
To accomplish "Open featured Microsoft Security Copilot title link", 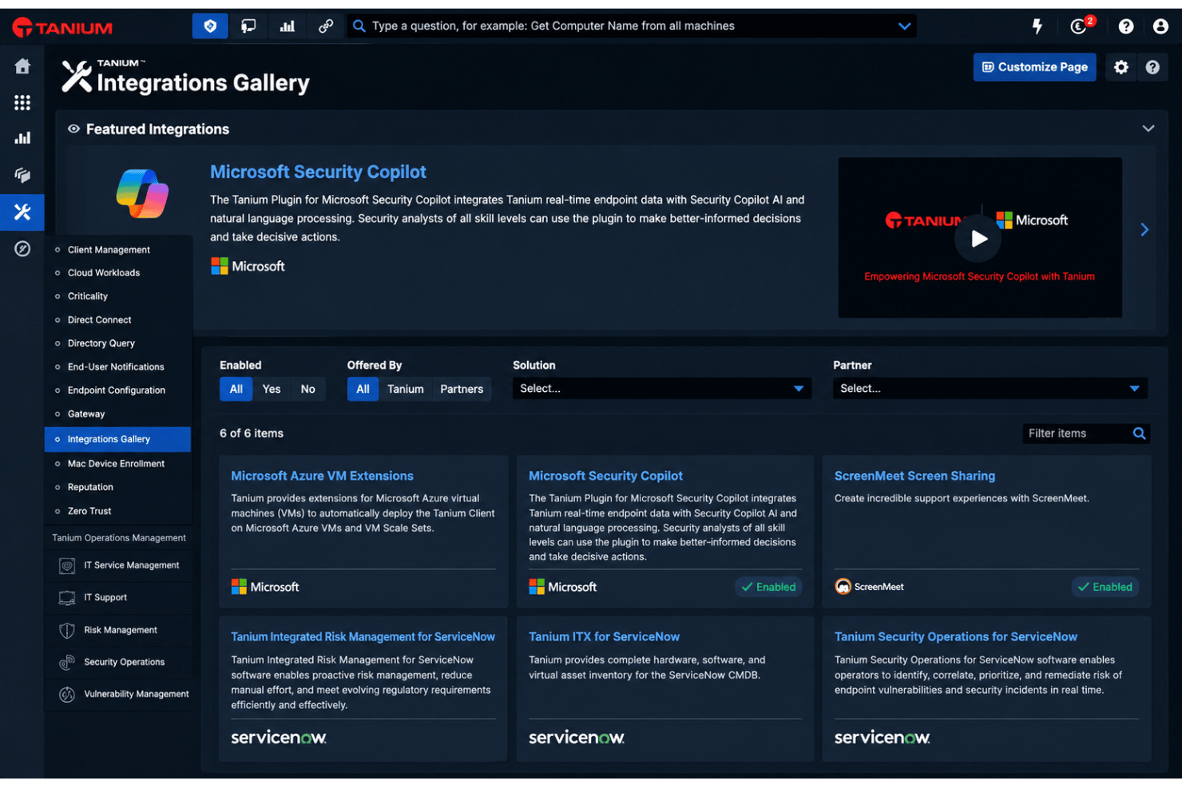I will 318,172.
